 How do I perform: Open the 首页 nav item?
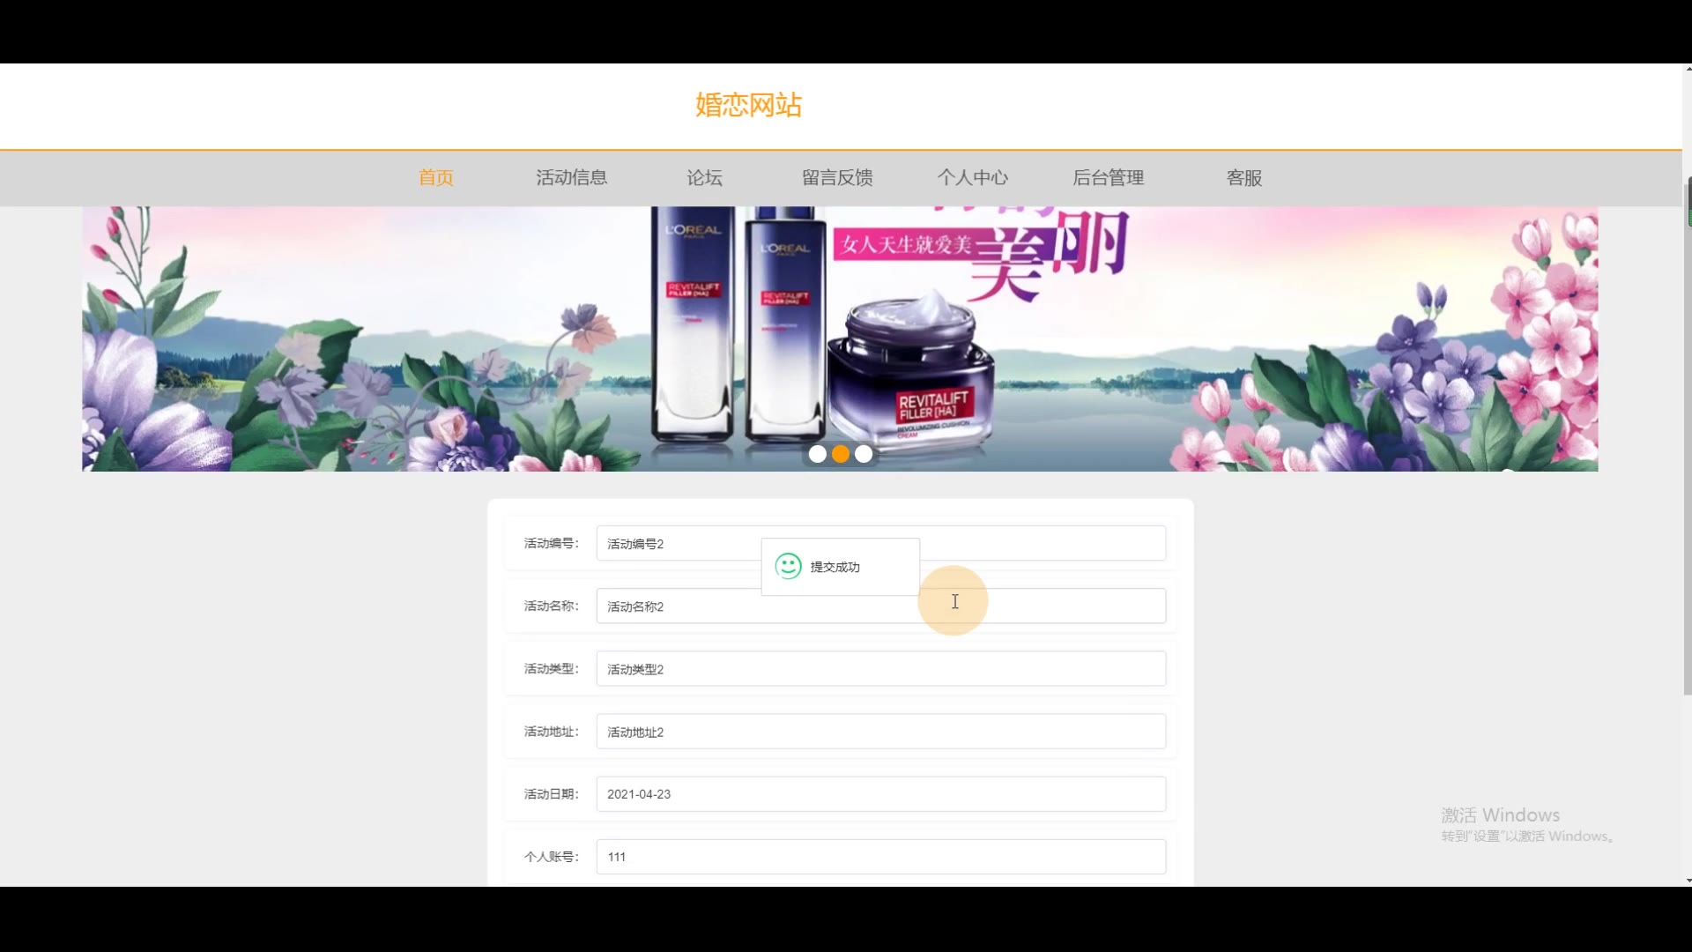436,177
